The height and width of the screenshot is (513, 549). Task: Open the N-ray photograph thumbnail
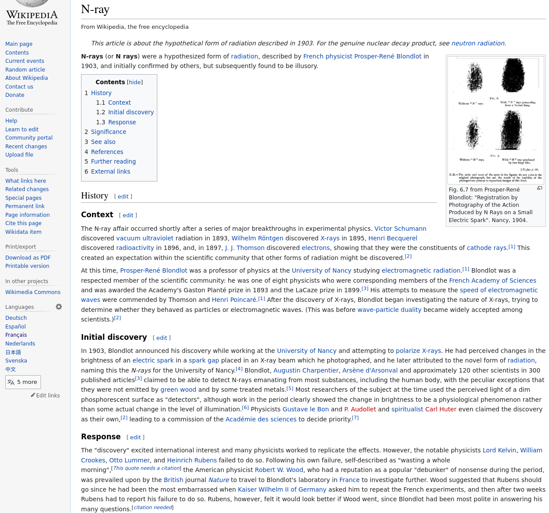(x=496, y=120)
